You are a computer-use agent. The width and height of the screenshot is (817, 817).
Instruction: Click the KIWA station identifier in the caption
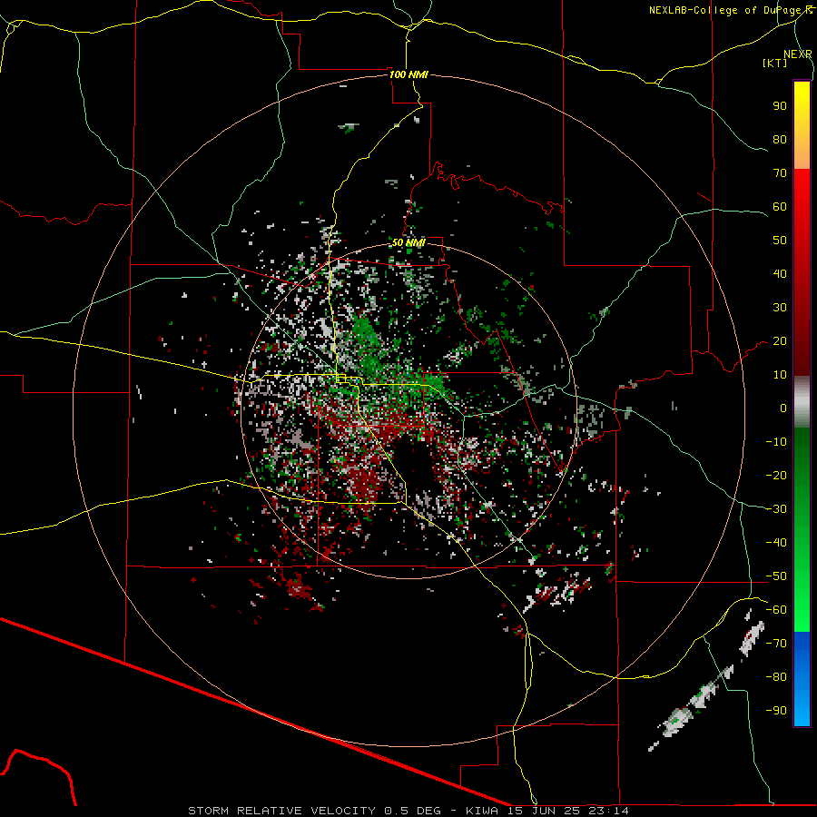[482, 811]
